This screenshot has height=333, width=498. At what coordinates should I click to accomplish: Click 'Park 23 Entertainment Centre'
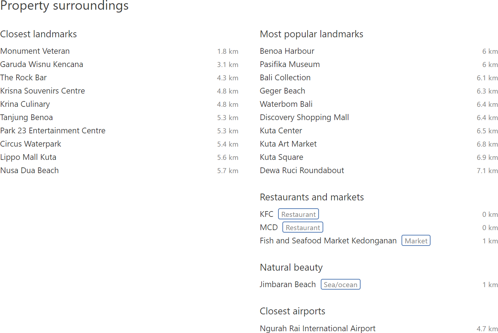pos(53,131)
